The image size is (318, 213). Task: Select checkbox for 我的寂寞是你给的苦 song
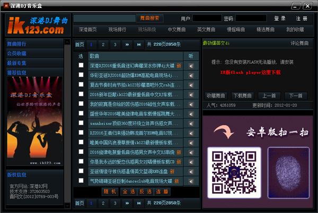click(x=81, y=104)
